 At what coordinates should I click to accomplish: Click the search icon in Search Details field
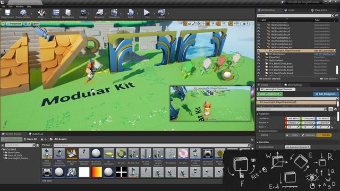(x=325, y=109)
